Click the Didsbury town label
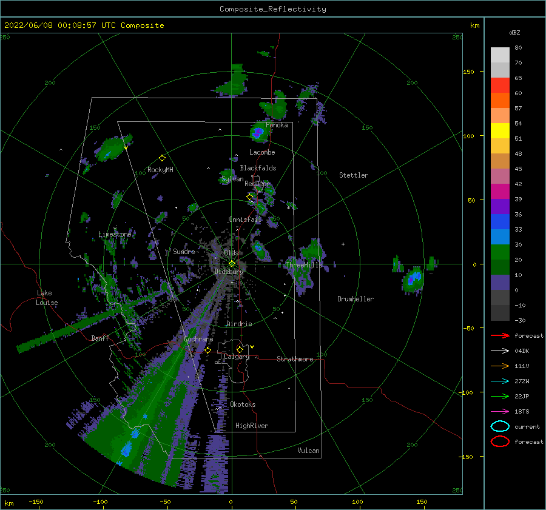 click(229, 272)
